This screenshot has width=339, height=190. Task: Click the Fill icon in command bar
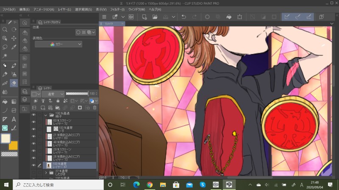pos(229,17)
